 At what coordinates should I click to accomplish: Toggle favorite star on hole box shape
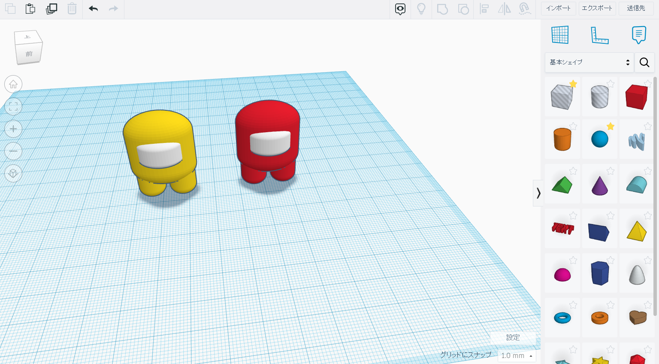point(573,84)
